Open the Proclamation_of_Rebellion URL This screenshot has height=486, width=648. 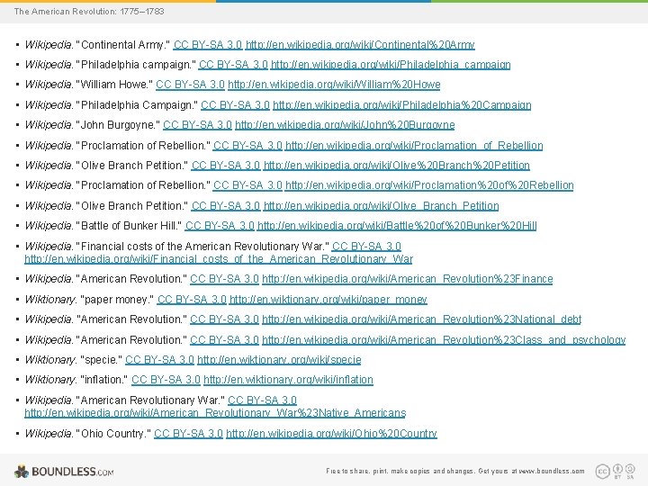click(414, 146)
